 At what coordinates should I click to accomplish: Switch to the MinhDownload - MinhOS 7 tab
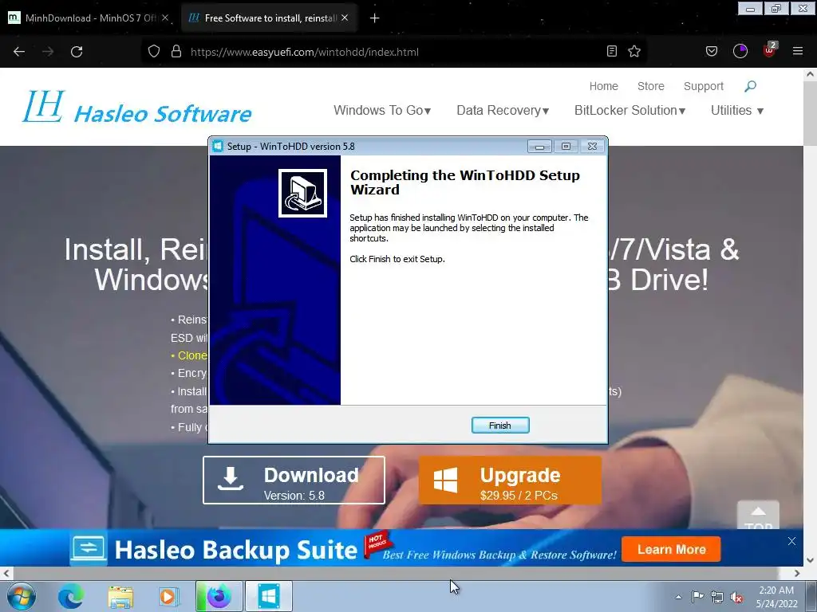pyautogui.click(x=89, y=18)
